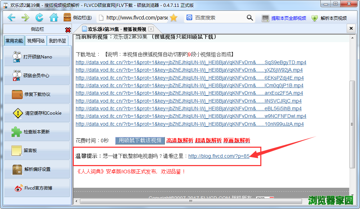Screen dimensions: 360x209
Task: Click the search magnifier icon
Action: 250,18
